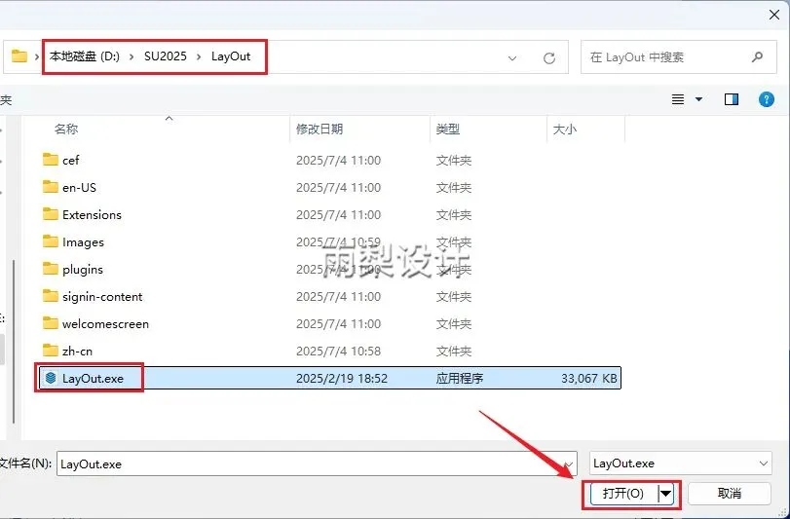Select the cef folder name

point(70,161)
